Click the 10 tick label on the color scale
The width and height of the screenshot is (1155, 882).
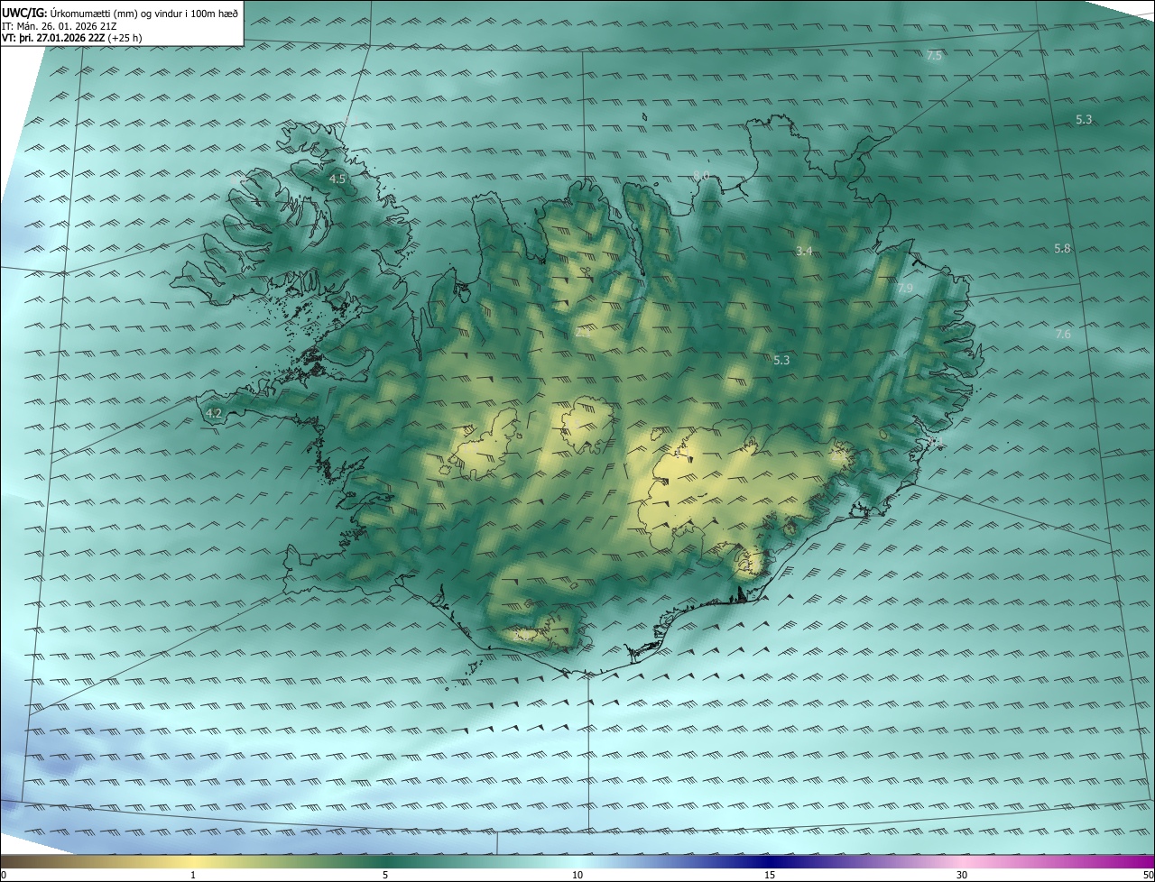(x=577, y=876)
